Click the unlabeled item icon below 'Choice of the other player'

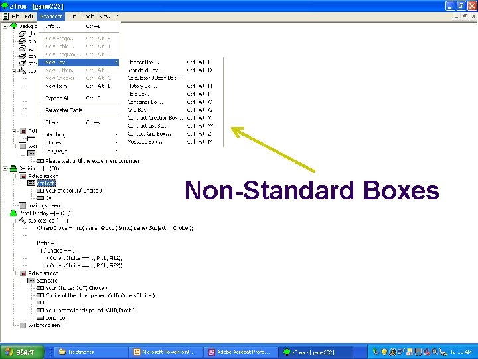(40, 303)
